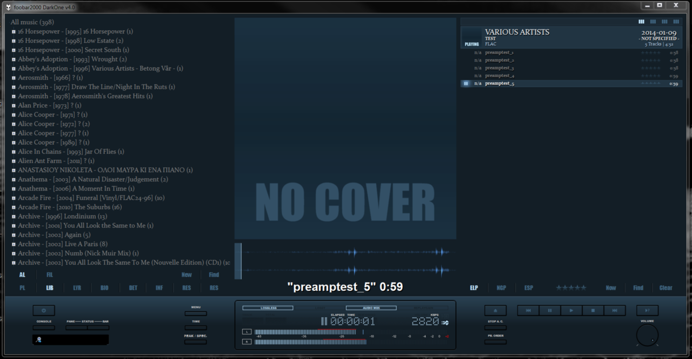Seek within the waveform seekbar

click(x=345, y=261)
